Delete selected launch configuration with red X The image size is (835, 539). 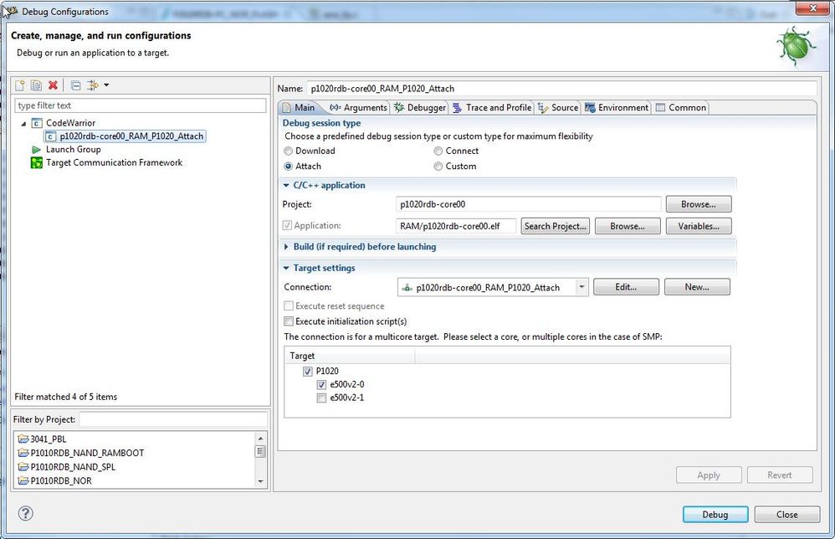(53, 85)
